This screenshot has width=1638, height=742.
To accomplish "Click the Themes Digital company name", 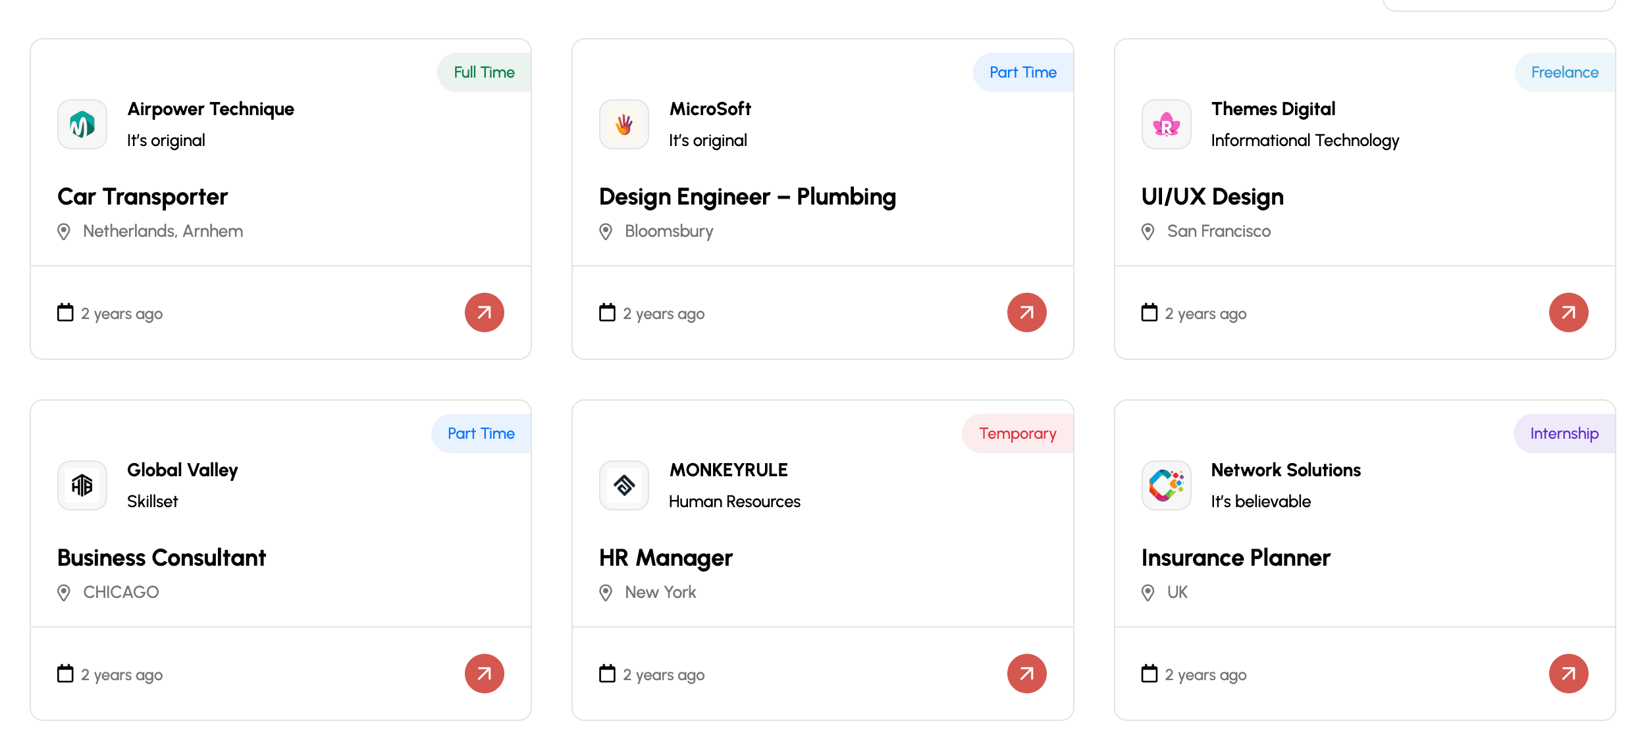I will point(1273,109).
